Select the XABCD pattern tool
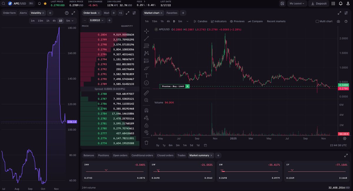 coord(146,53)
